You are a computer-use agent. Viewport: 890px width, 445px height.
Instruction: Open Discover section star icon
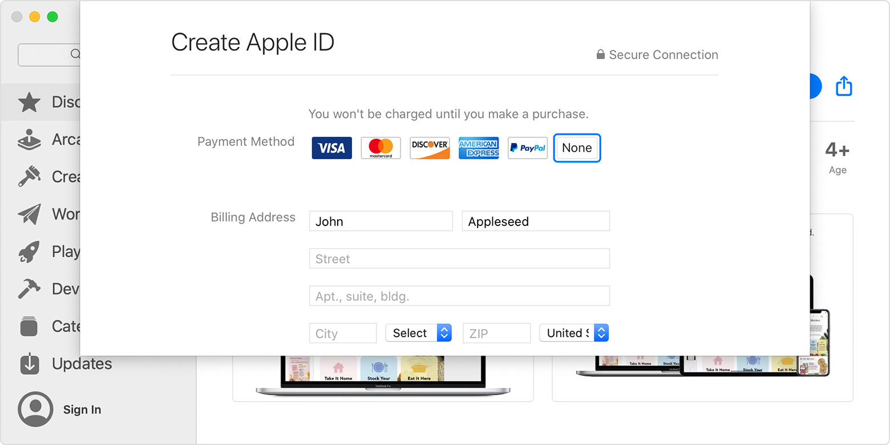point(30,102)
